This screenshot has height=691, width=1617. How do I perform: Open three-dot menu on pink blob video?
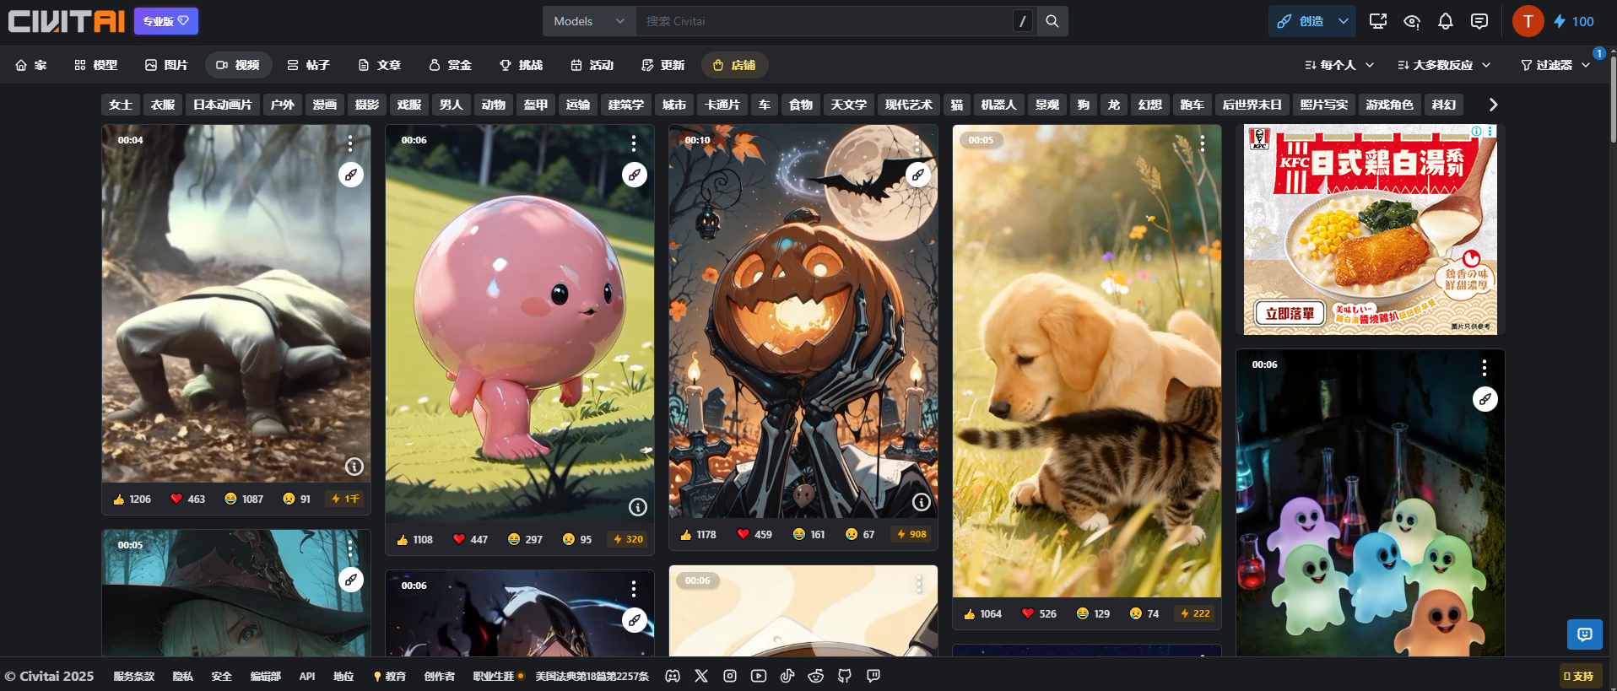point(634,143)
